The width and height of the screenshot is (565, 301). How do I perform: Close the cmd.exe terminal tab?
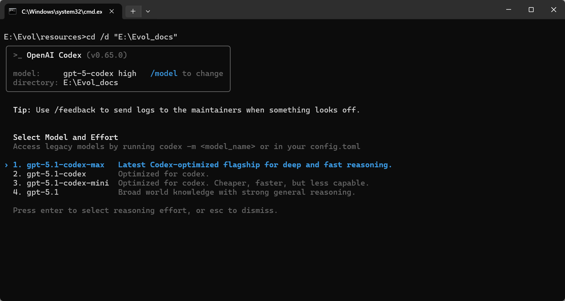click(x=112, y=11)
